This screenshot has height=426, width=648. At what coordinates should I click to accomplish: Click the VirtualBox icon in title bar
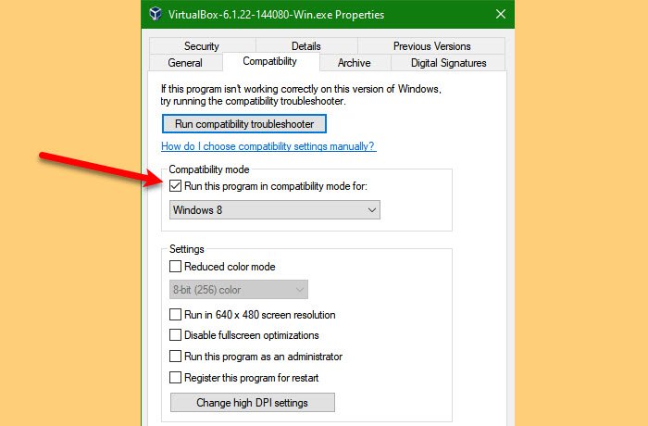click(156, 14)
